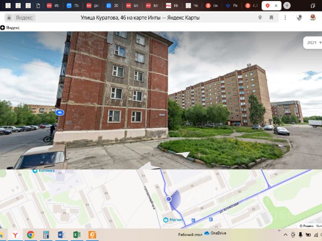Open the user profile avatar

313,18
